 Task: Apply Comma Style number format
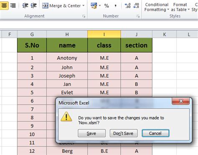coord(115,6)
